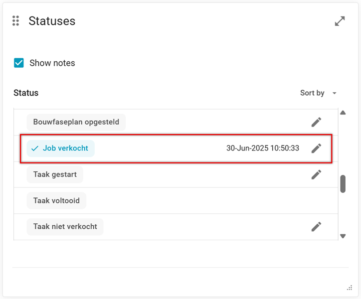Select the Taak niet verkocht status chip
The height and width of the screenshot is (299, 361).
(65, 227)
